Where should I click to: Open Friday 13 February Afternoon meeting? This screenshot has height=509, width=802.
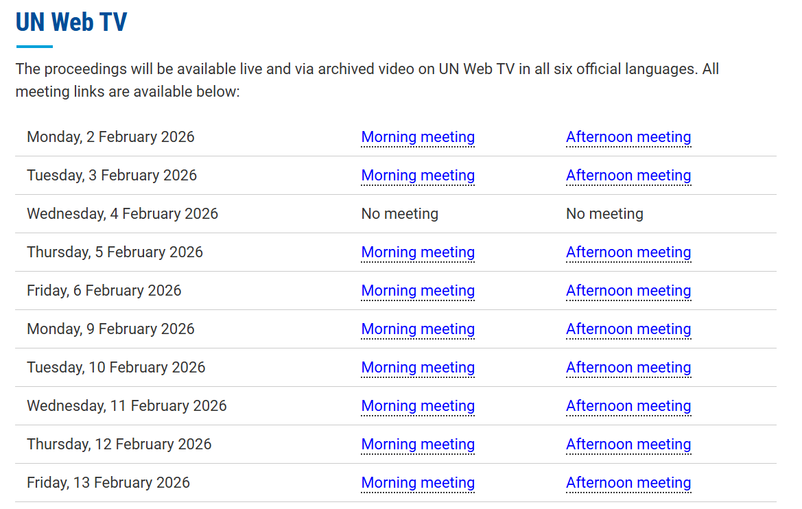[x=628, y=483]
